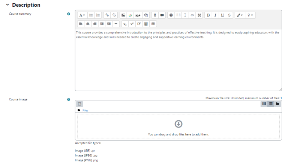Open the screenreader helper
The height and width of the screenshot is (164, 288).
pyautogui.click(x=178, y=15)
